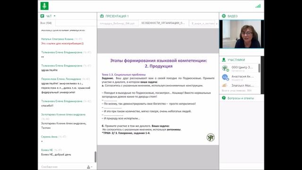Click the chat panel speech icon
This screenshot has height=170, width=302.
42,16
